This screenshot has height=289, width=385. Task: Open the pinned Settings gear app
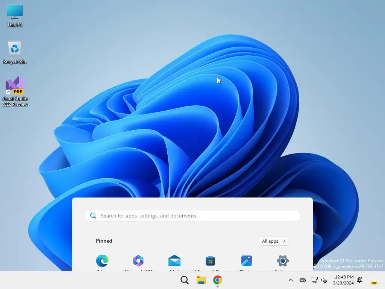pyautogui.click(x=283, y=261)
